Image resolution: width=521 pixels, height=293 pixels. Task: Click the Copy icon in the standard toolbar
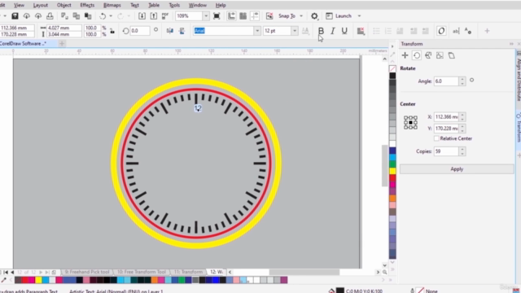coord(76,16)
